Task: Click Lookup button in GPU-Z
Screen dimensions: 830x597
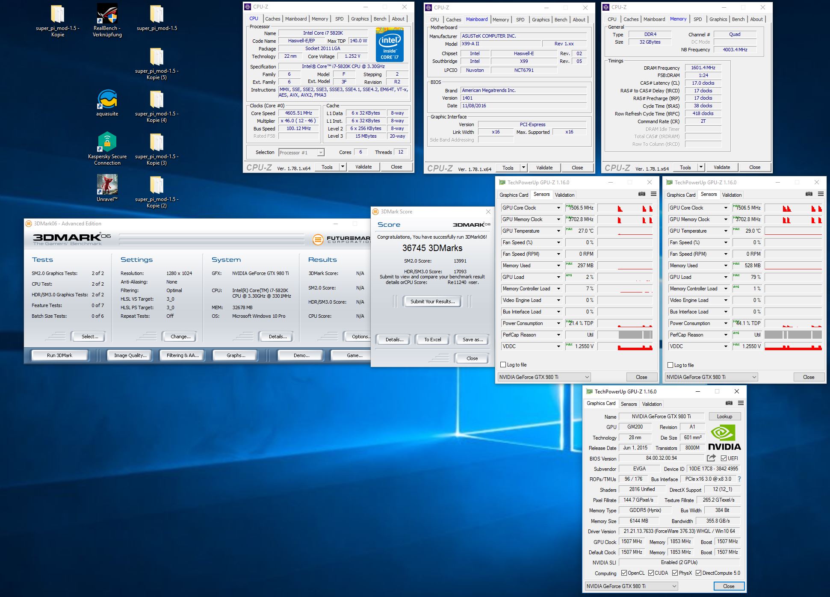Action: (724, 417)
